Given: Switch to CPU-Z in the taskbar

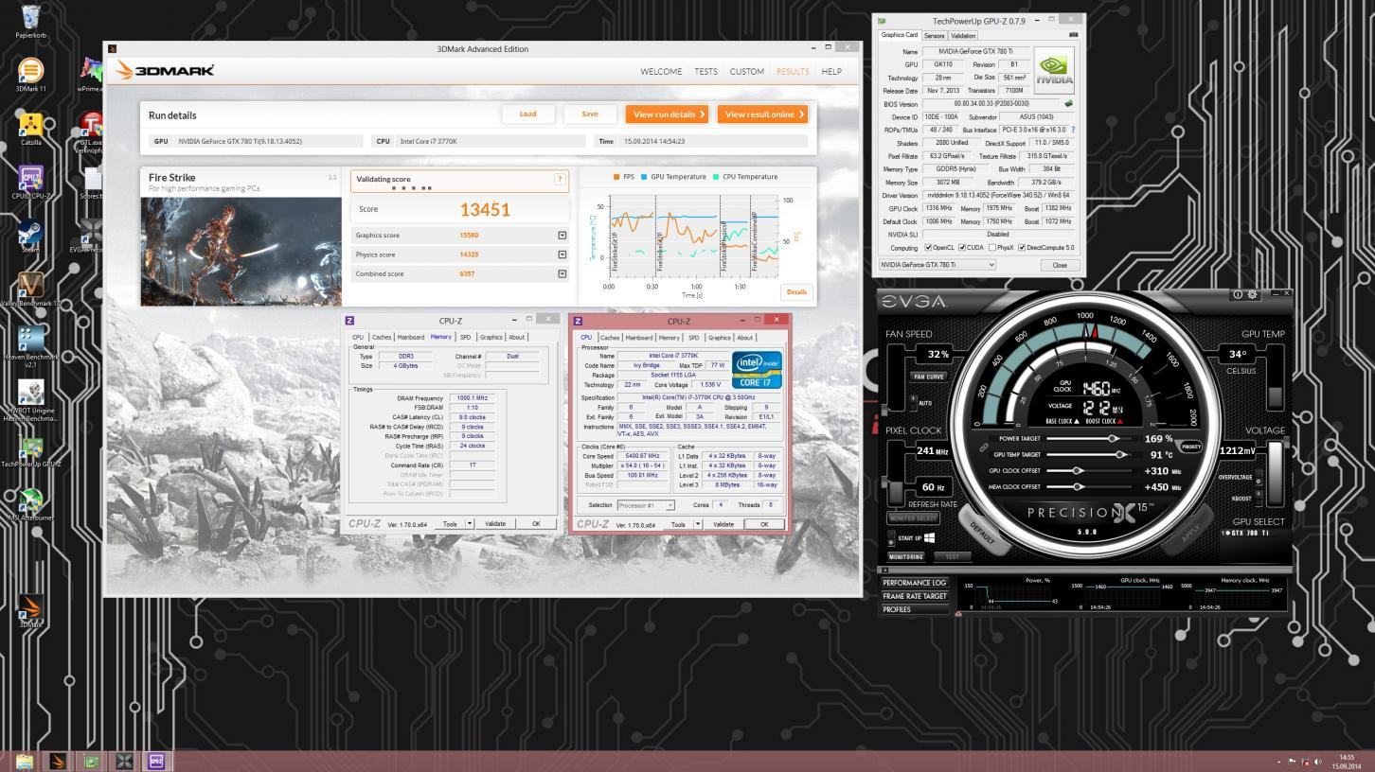Looking at the screenshot, I should (x=156, y=761).
